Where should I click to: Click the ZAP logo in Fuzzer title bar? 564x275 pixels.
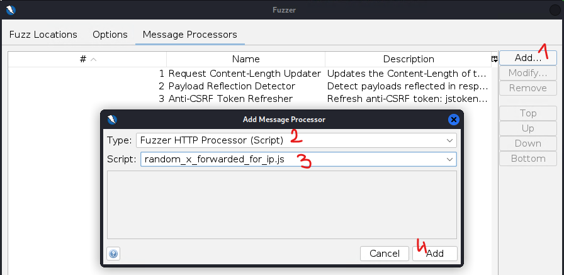coord(11,9)
